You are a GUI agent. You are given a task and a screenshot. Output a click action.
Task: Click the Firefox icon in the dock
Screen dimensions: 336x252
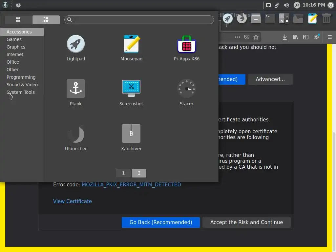(x=242, y=18)
